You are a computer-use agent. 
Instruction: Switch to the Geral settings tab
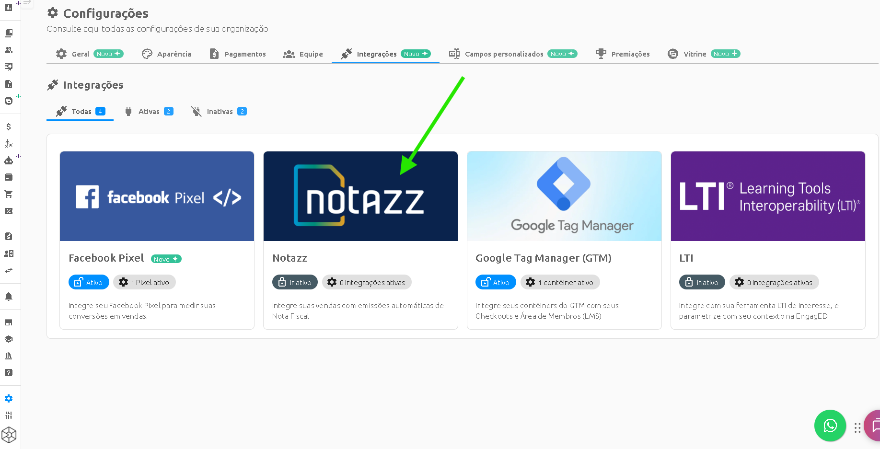90,54
